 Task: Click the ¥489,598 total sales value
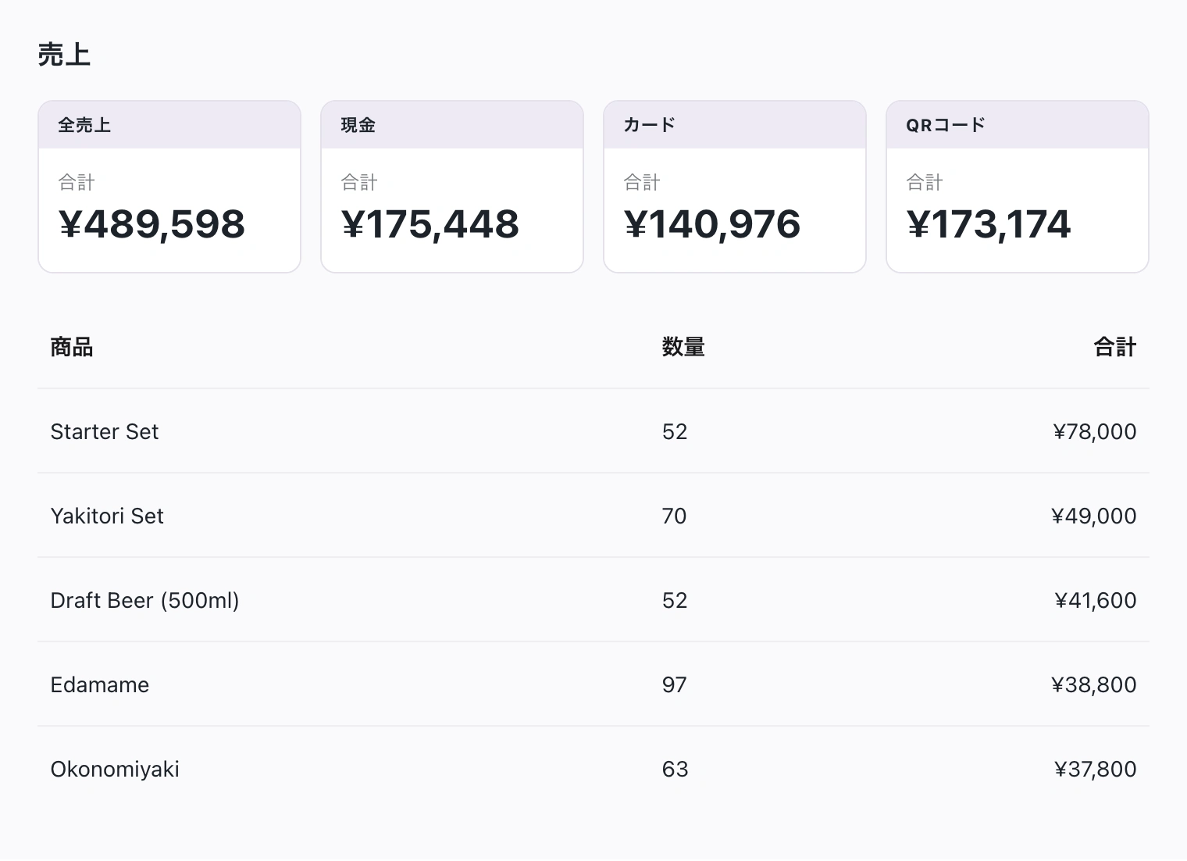pyautogui.click(x=151, y=224)
